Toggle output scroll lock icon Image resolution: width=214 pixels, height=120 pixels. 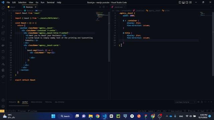[202, 102]
